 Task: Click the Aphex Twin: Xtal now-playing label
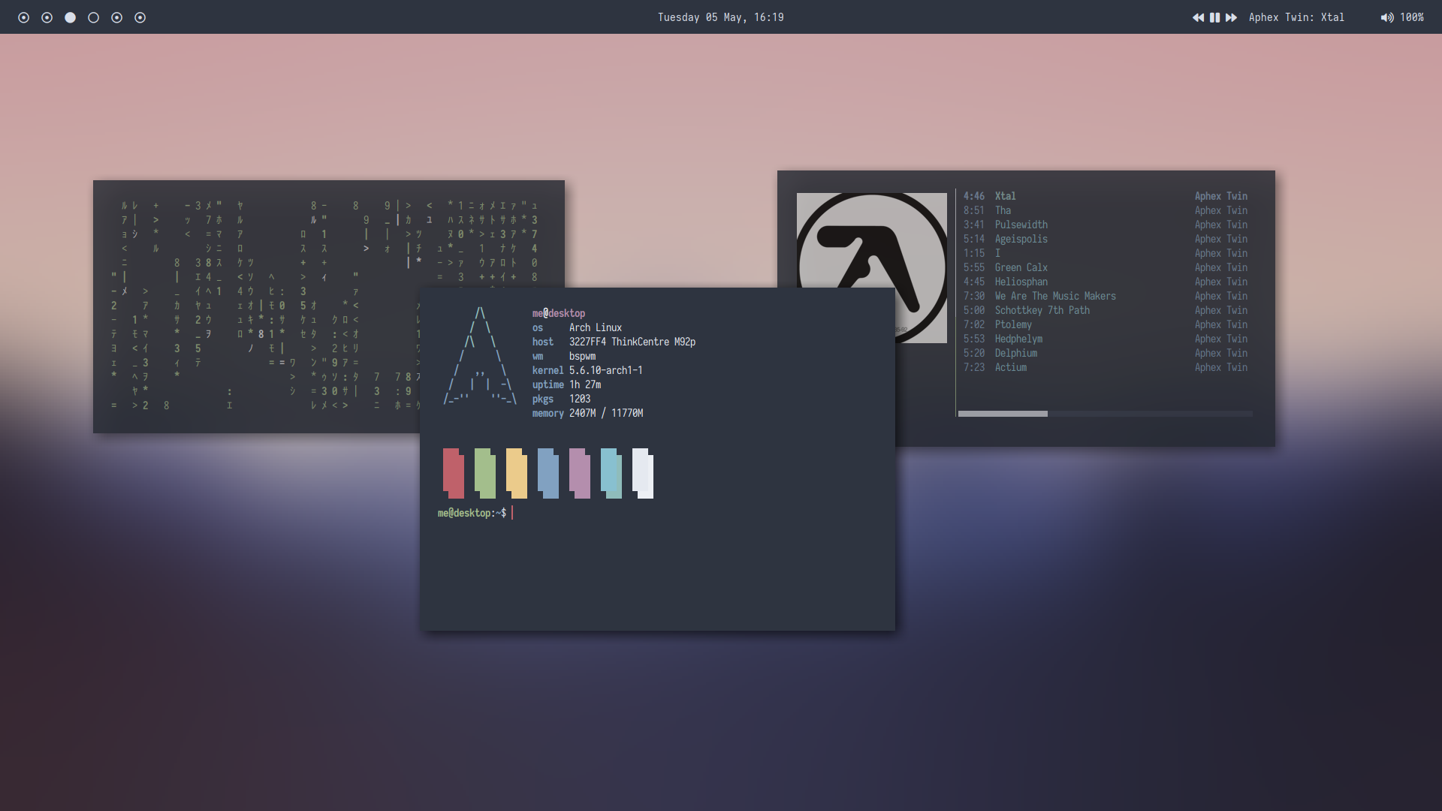click(1296, 17)
